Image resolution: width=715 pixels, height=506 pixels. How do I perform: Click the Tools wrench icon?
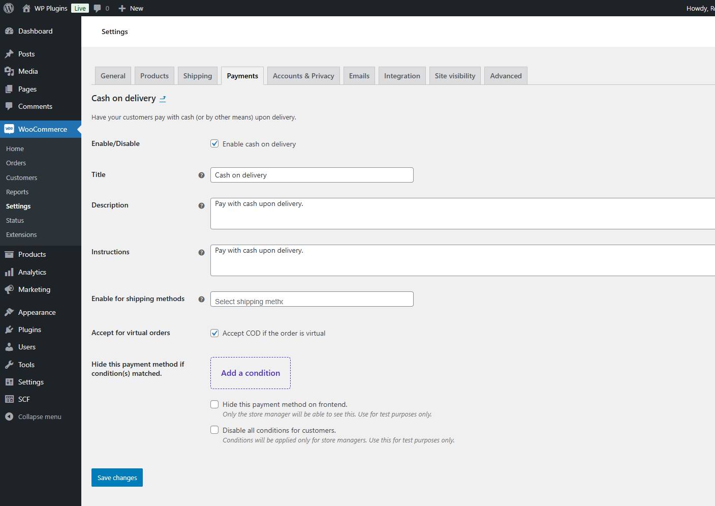point(9,365)
